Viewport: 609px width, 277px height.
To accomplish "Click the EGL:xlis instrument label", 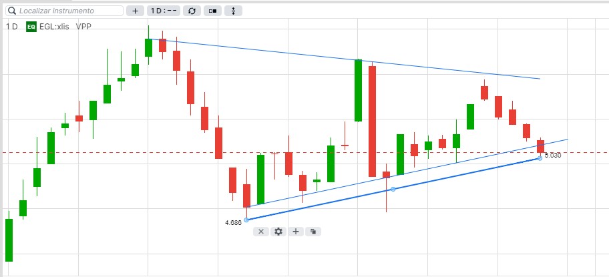I will [54, 27].
